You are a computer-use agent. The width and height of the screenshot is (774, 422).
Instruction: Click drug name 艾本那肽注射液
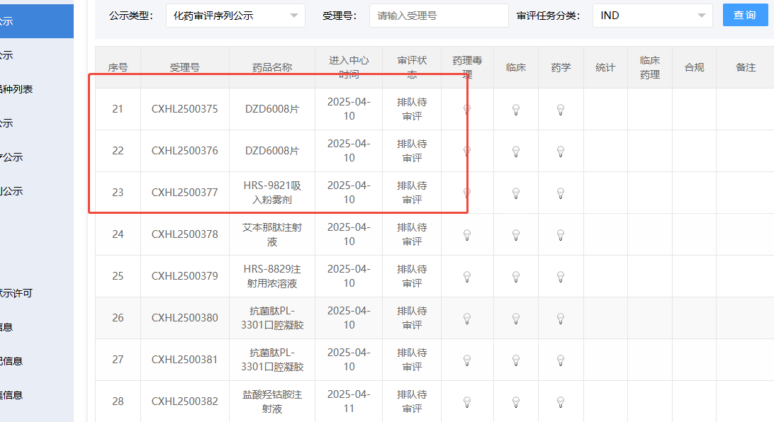(x=272, y=234)
